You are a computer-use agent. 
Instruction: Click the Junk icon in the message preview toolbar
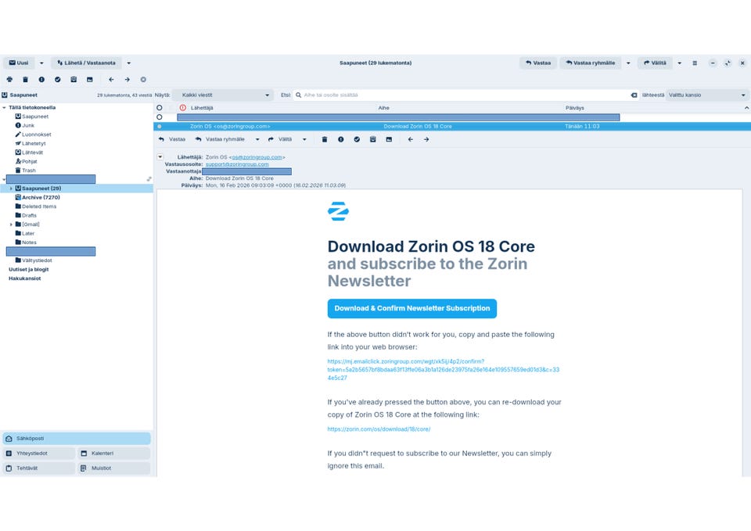pos(340,139)
